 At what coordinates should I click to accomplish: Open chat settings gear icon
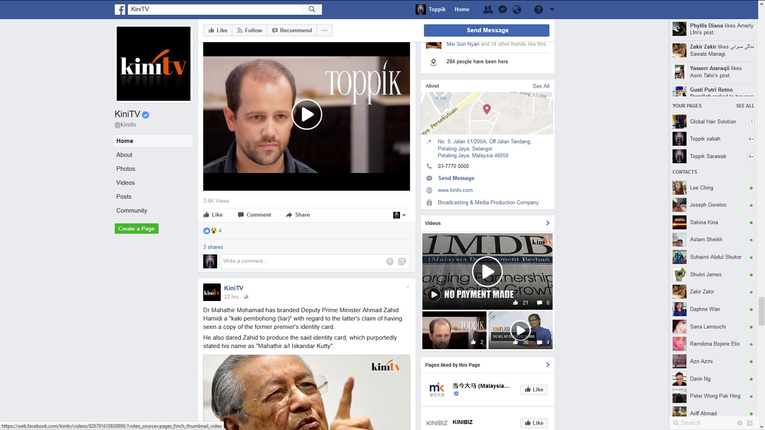pyautogui.click(x=739, y=423)
